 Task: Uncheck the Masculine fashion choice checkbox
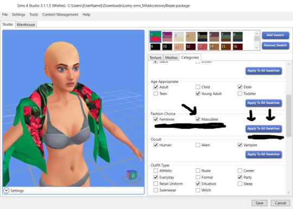click(198, 119)
